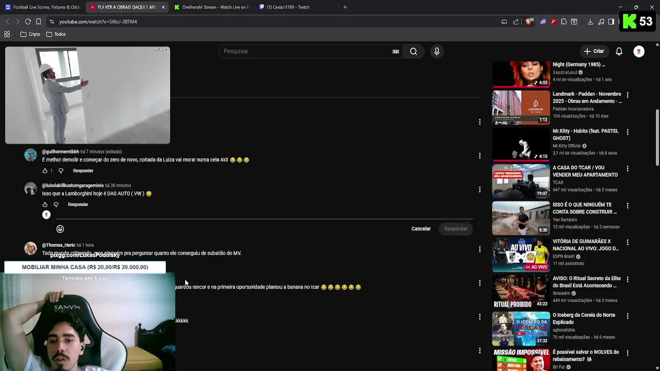Switch to Football Live Scores tab
Viewport: 660px width, 371px height.
(x=42, y=7)
